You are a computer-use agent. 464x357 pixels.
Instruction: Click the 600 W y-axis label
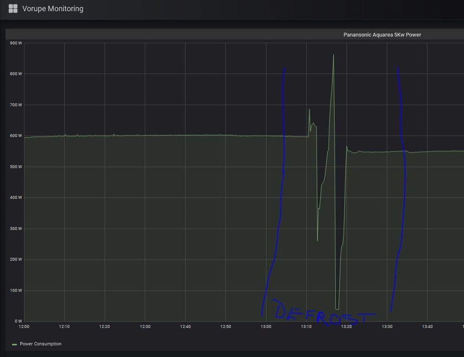(16, 136)
